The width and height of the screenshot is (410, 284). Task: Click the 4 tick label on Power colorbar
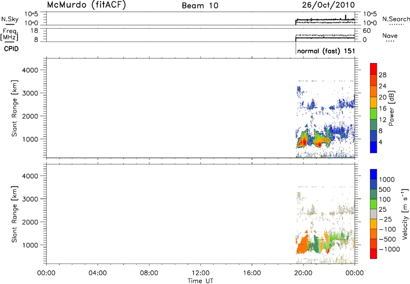point(380,142)
